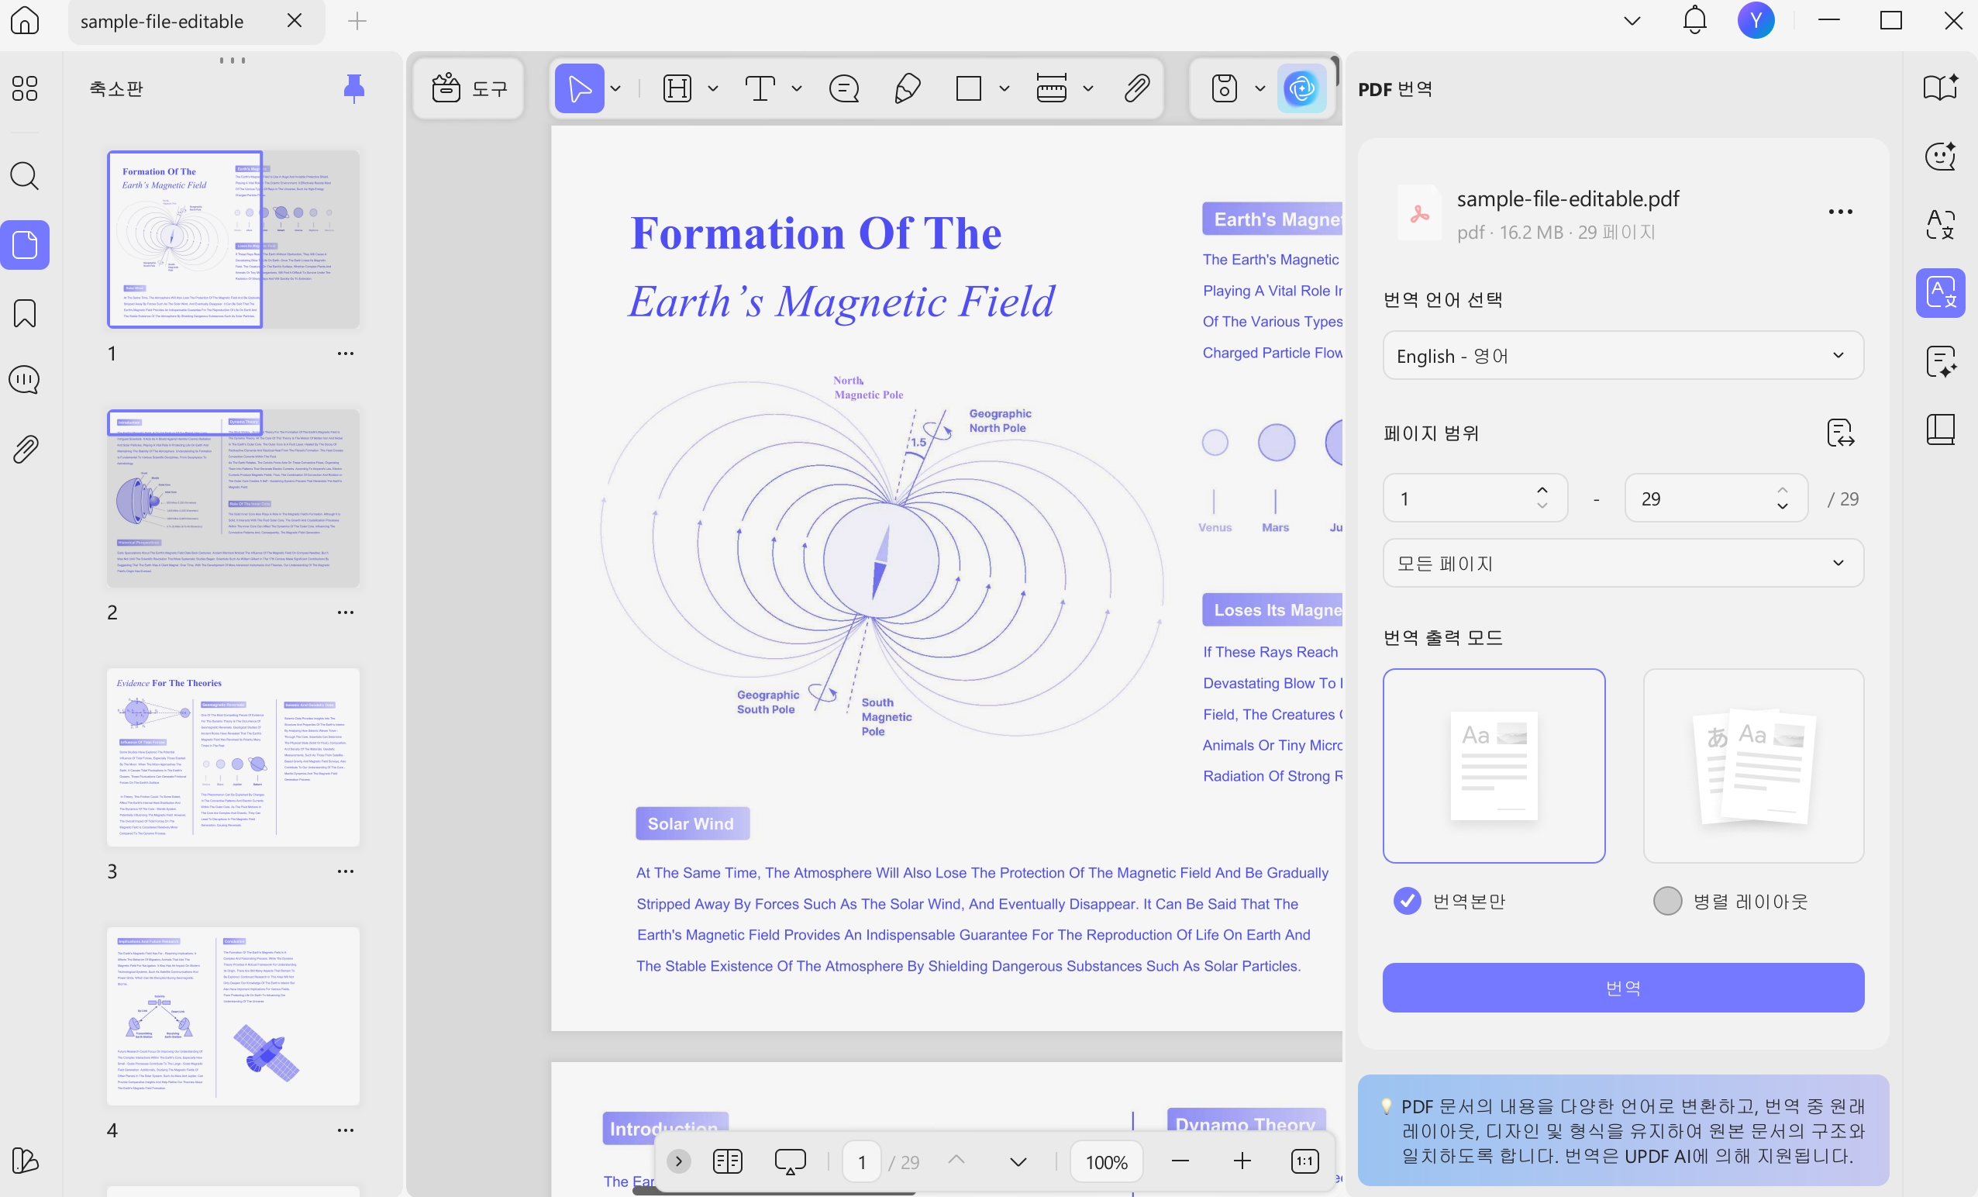The width and height of the screenshot is (1978, 1197).
Task: Go to the next page arrow
Action: point(1018,1161)
